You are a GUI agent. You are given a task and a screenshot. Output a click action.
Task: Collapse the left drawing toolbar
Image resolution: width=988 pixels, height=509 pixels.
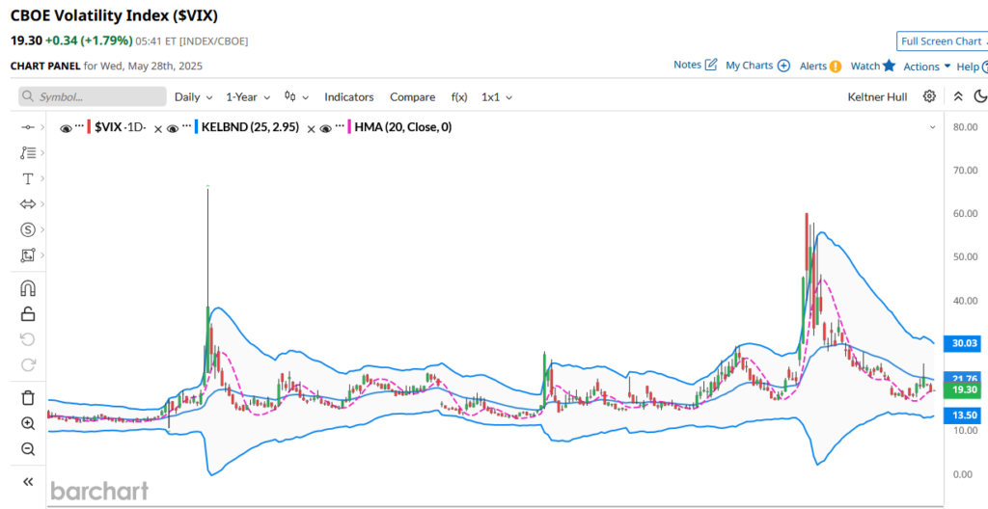(28, 481)
